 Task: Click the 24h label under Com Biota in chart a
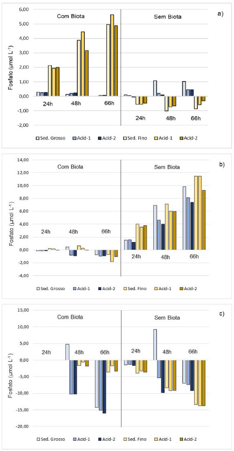(x=48, y=104)
